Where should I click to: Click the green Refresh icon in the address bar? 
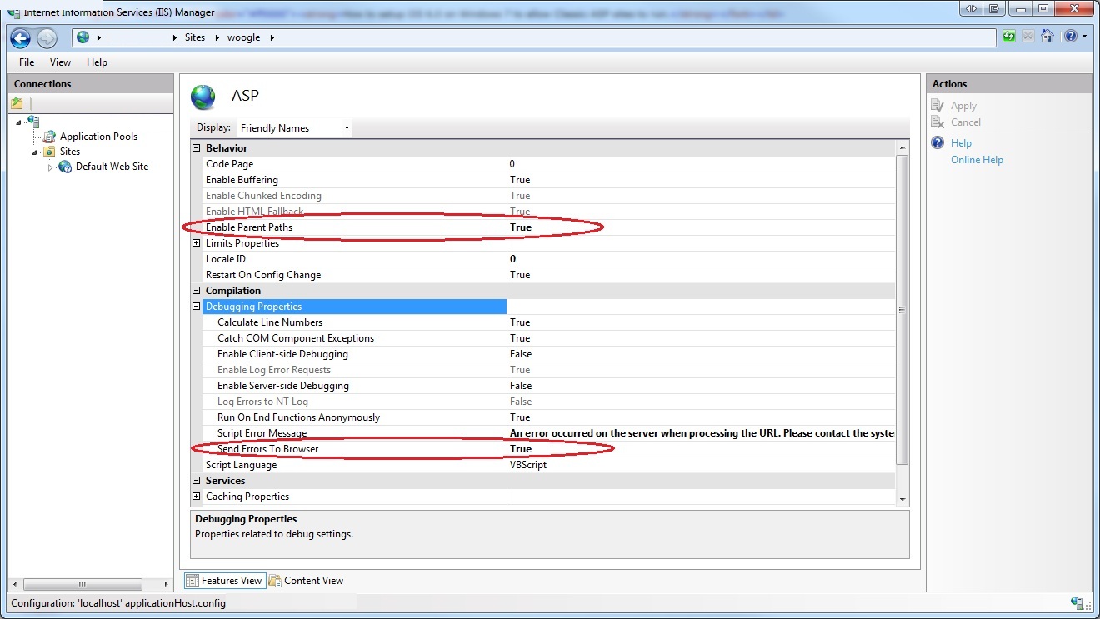(x=1009, y=37)
